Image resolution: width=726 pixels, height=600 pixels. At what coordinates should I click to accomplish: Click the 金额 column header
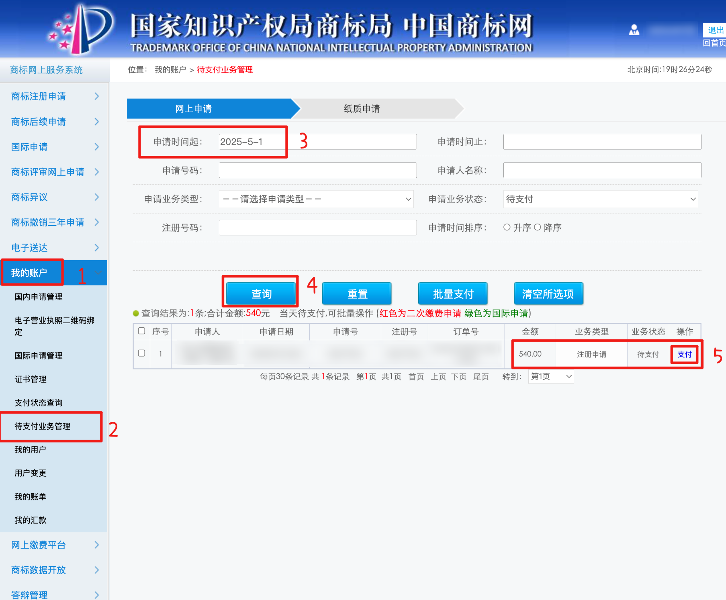click(530, 332)
